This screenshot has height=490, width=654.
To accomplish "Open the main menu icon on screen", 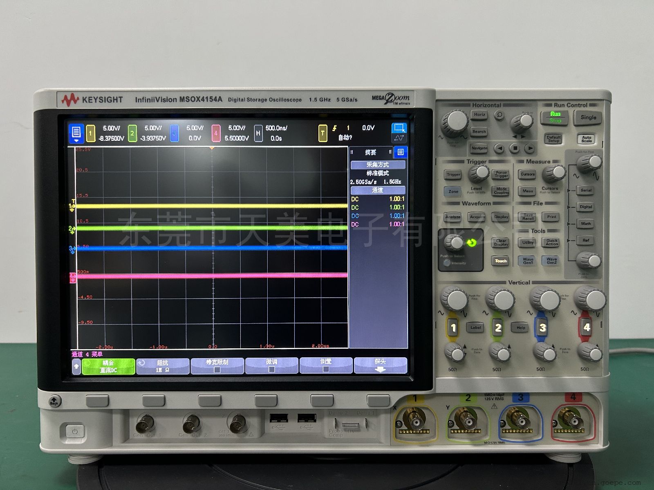I will [76, 133].
